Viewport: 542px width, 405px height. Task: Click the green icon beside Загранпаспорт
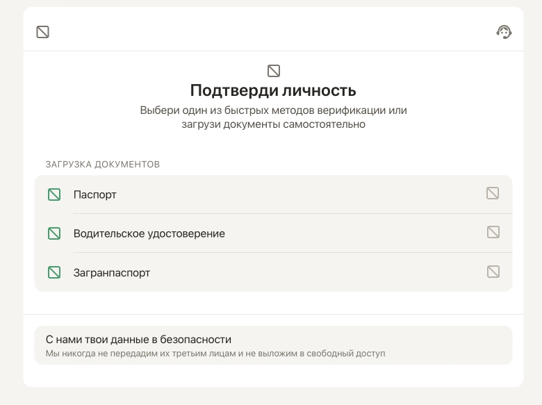(x=54, y=272)
